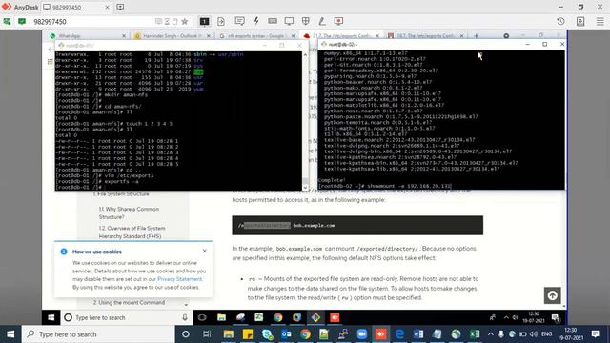Click ENG language indicator in local tray
610x343 pixels.
click(546, 334)
